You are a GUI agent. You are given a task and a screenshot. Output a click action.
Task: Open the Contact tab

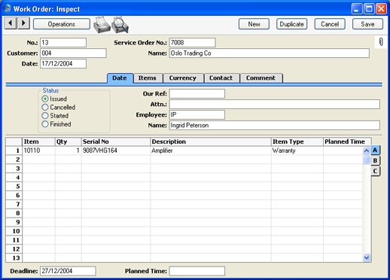(x=221, y=78)
